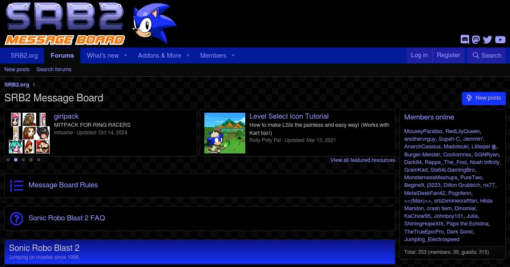The height and width of the screenshot is (267, 510).
Task: Select the first carousel dot
Action: tap(8, 160)
